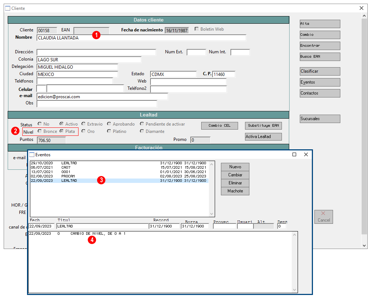371x299 pixels.
Task: Select the Extravio status radio button
Action: click(x=83, y=124)
